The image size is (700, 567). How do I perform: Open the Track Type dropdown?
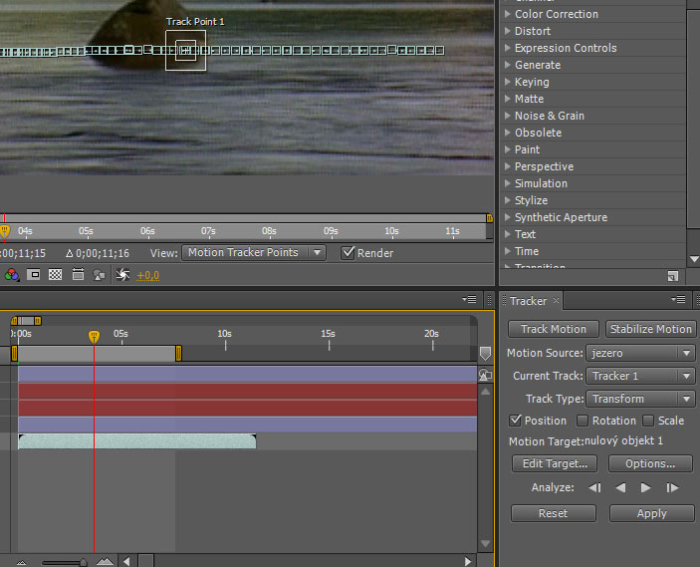(640, 399)
